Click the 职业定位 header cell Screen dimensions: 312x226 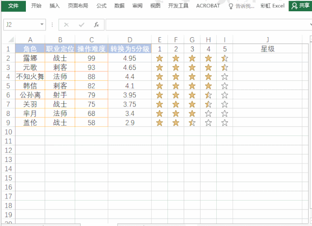click(x=60, y=49)
